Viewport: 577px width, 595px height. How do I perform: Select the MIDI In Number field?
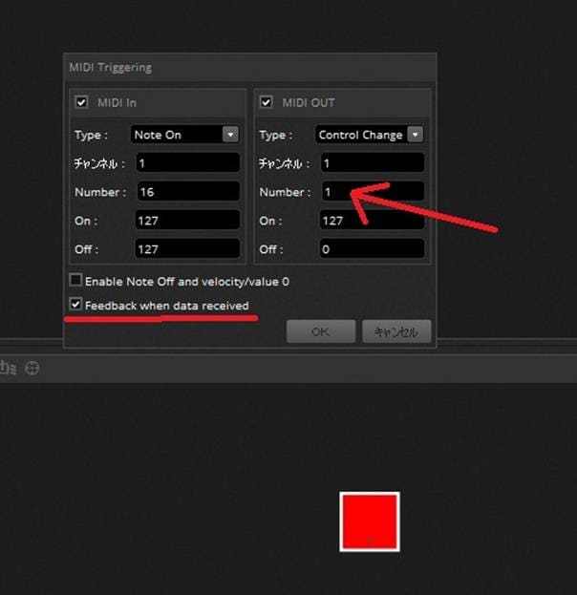click(x=187, y=192)
